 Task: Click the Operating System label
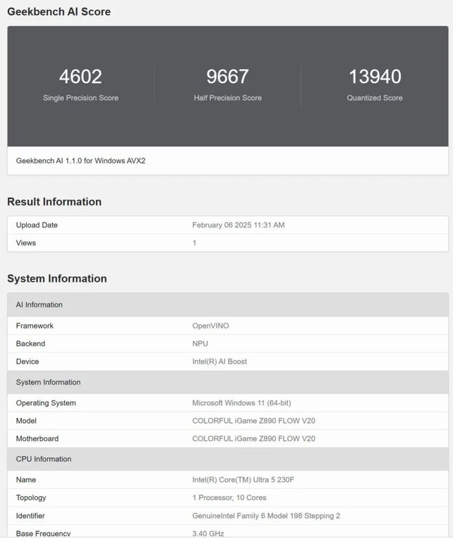(x=46, y=403)
